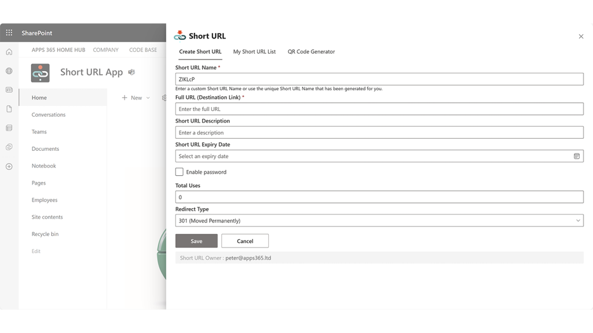Open the news feed rail icon

(x=9, y=90)
